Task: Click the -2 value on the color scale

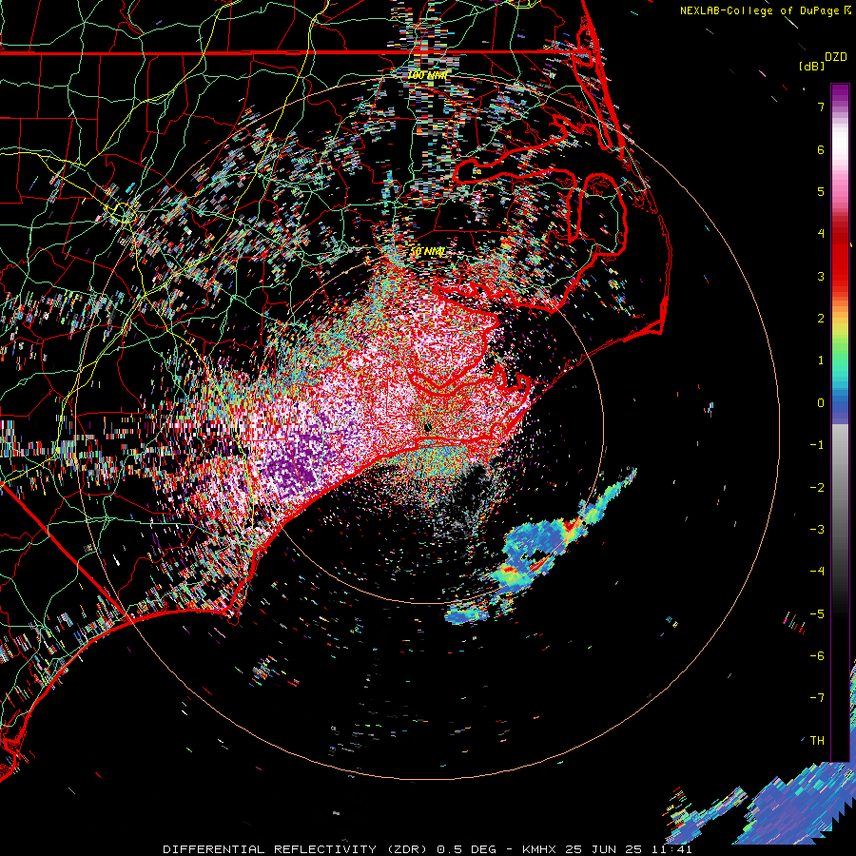Action: tap(817, 488)
